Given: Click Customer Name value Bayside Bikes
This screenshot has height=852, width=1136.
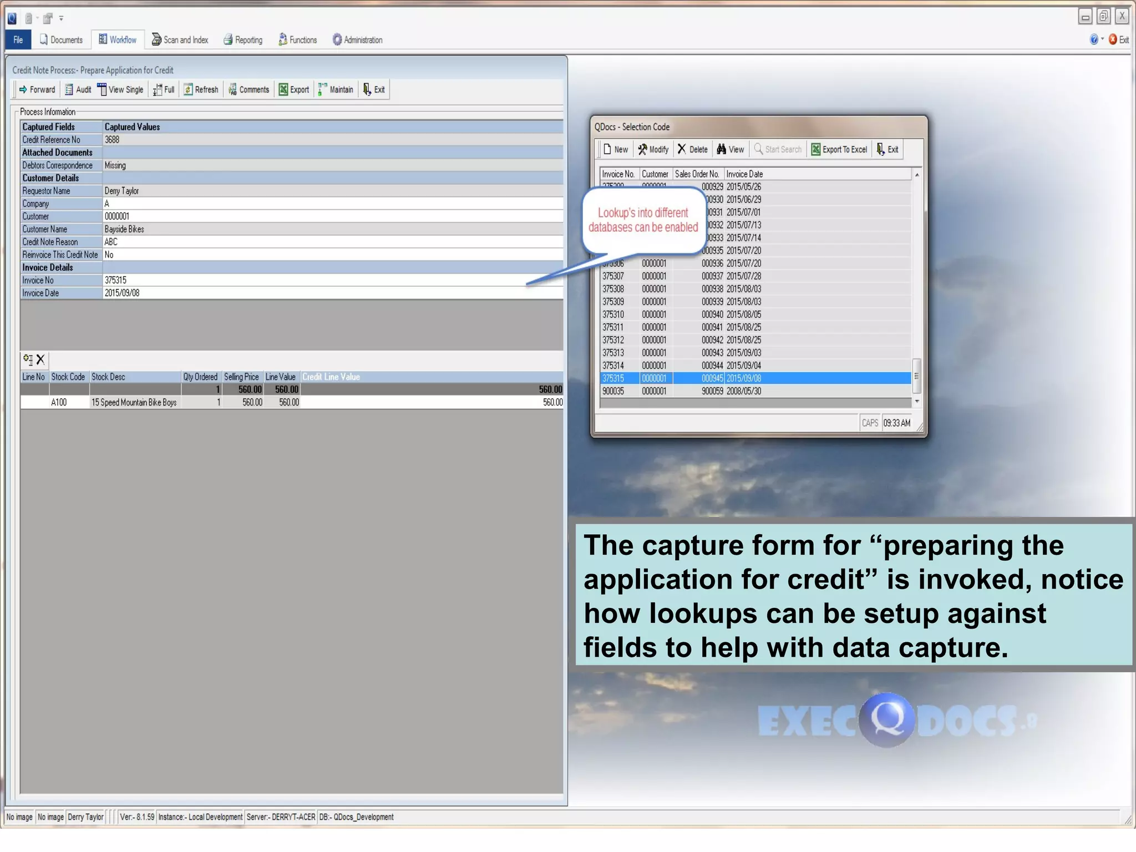Looking at the screenshot, I should (333, 229).
